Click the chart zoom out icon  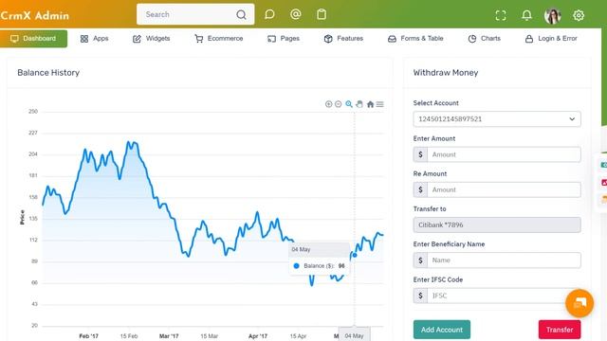click(x=339, y=104)
